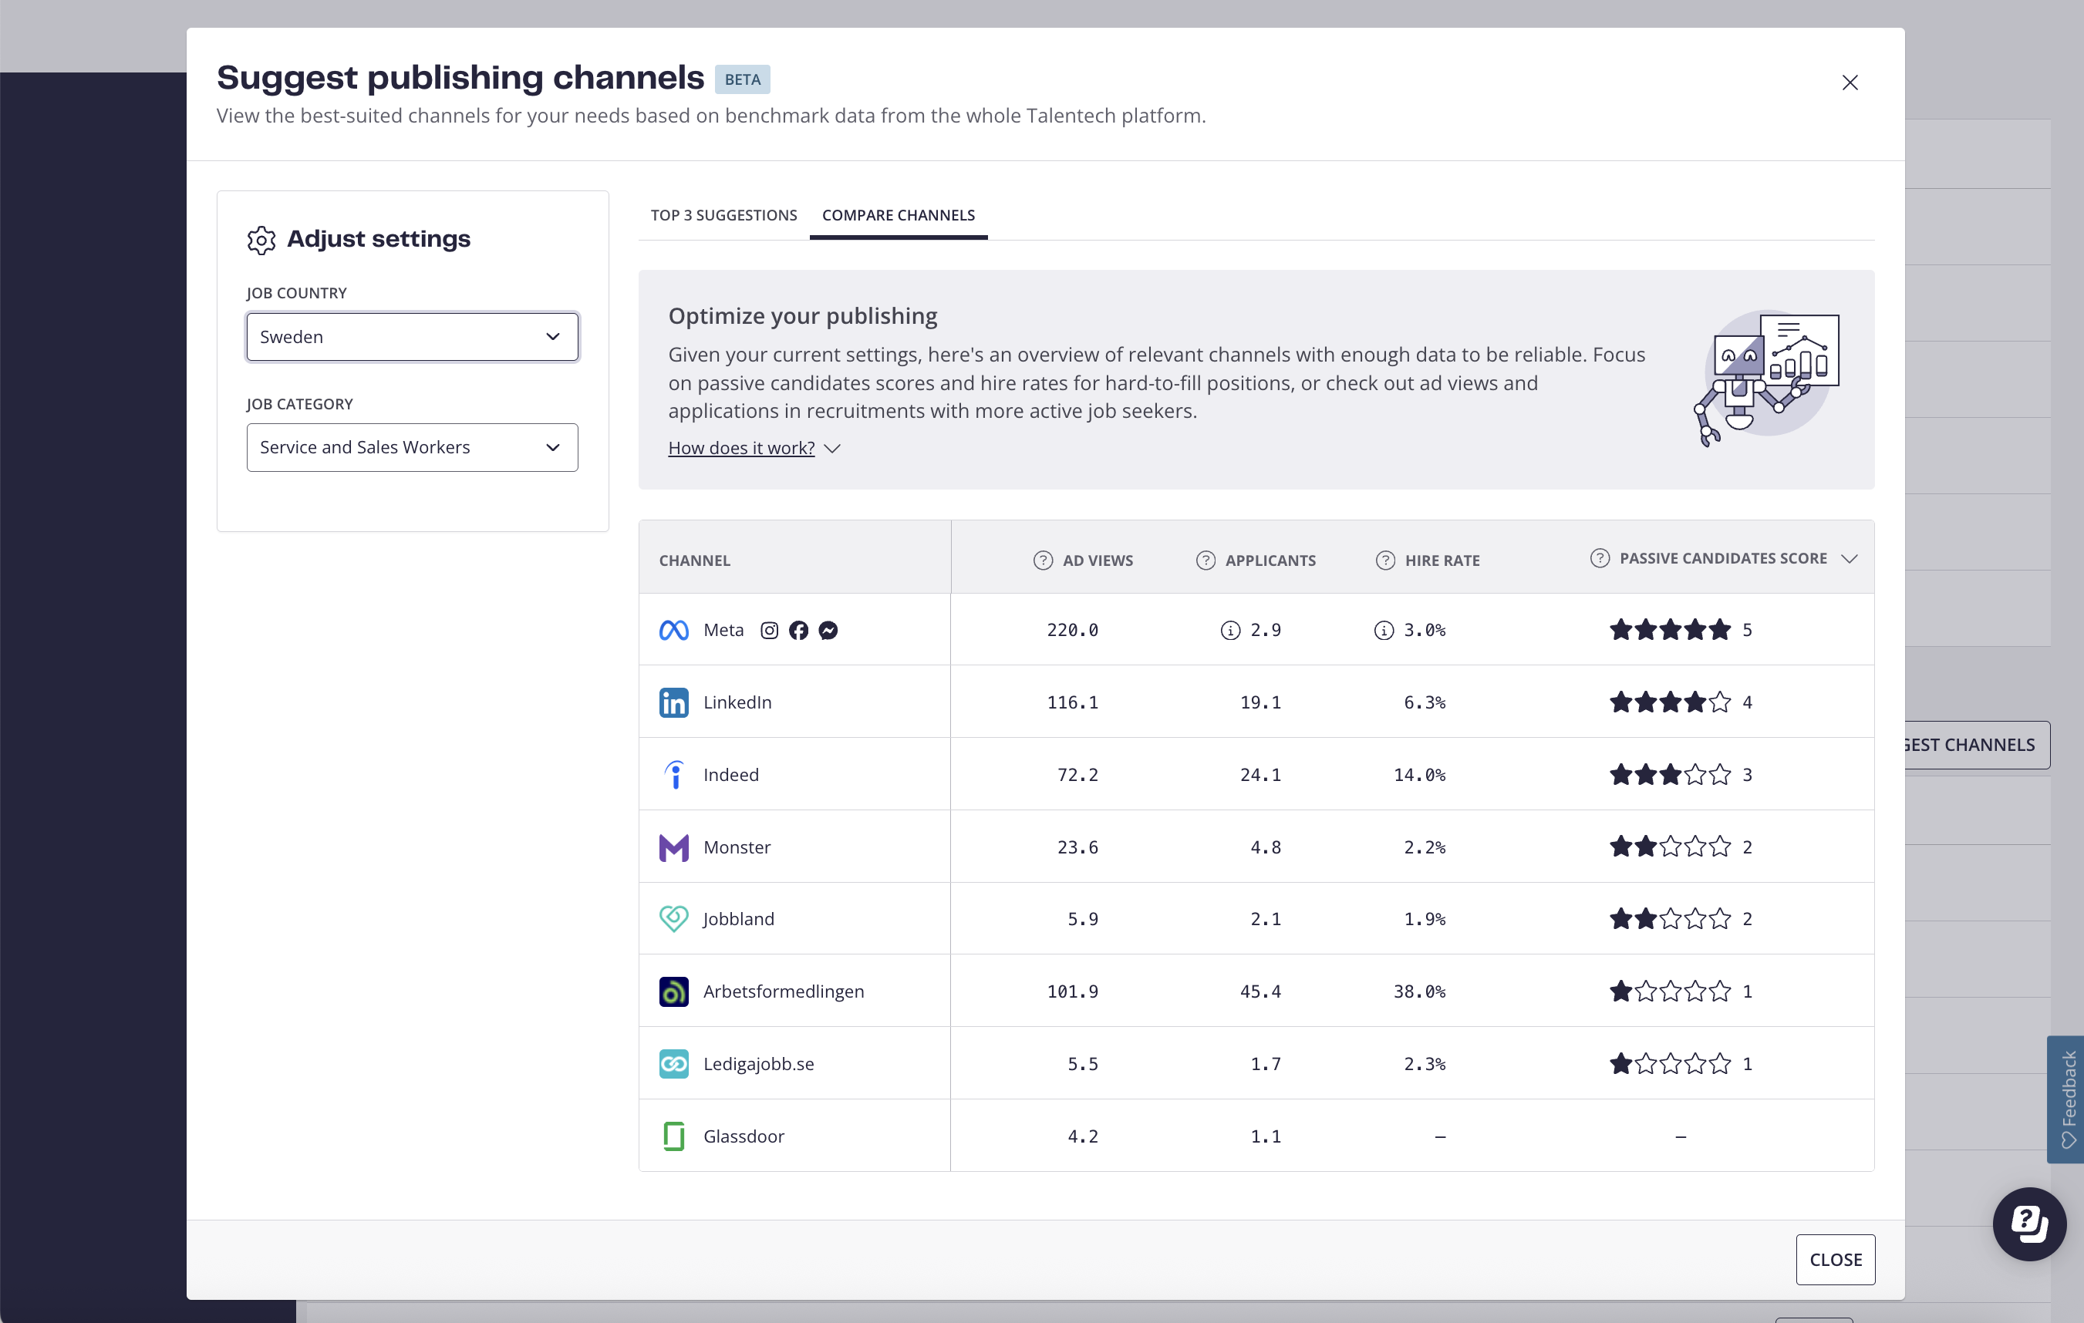This screenshot has width=2084, height=1323.
Task: Switch to the Top 3 Suggestions tab
Action: tap(723, 214)
